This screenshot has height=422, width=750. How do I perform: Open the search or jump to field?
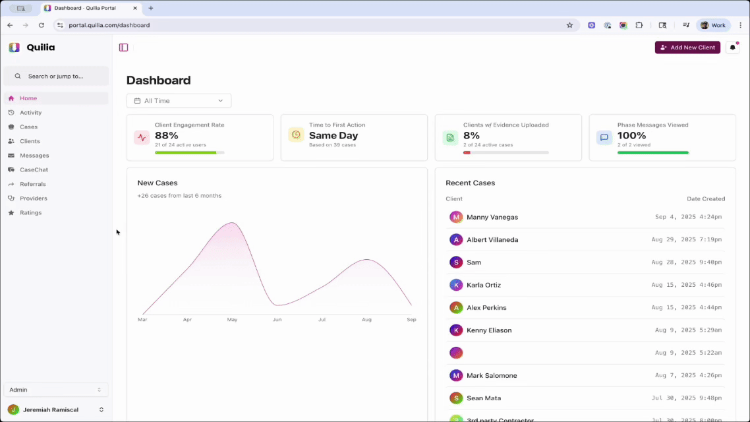55,76
